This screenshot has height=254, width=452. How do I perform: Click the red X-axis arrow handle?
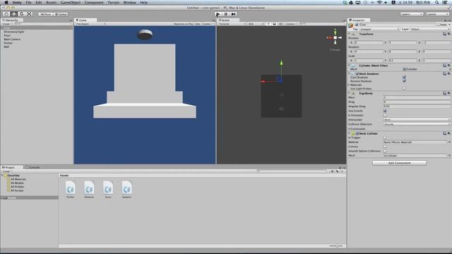[263, 82]
